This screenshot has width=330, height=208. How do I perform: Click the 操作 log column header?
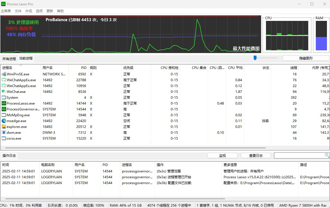[x=188, y=165]
